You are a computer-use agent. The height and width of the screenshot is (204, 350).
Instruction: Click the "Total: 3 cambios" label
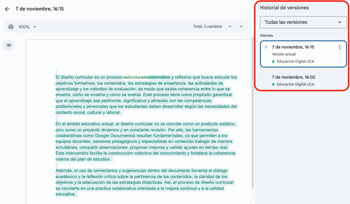pyautogui.click(x=207, y=27)
